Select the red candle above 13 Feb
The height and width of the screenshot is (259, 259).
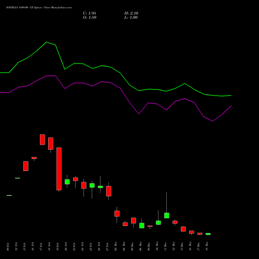pyautogui.click(x=26, y=166)
